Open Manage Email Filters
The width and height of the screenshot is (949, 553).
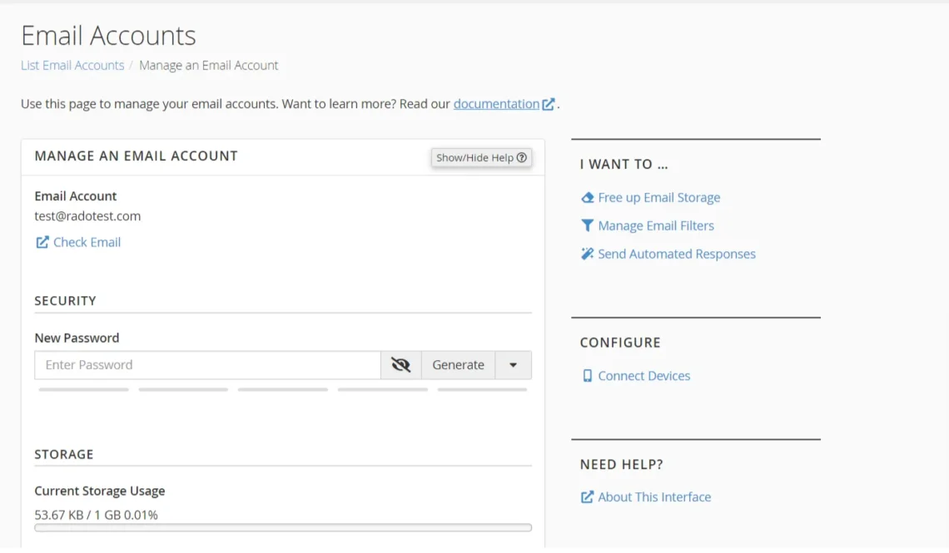click(655, 225)
